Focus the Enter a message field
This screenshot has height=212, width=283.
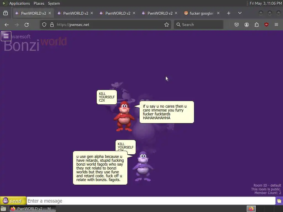tap(151, 201)
